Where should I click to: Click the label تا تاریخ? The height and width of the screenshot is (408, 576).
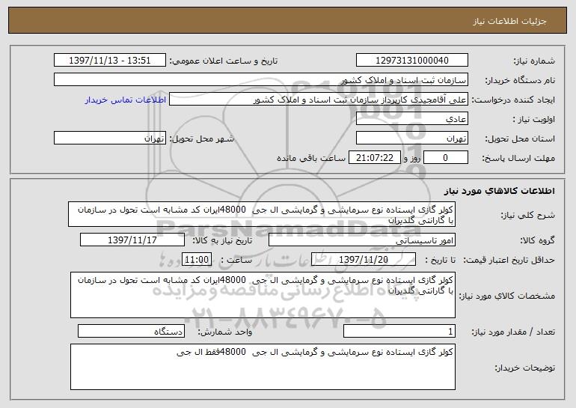click(x=440, y=260)
